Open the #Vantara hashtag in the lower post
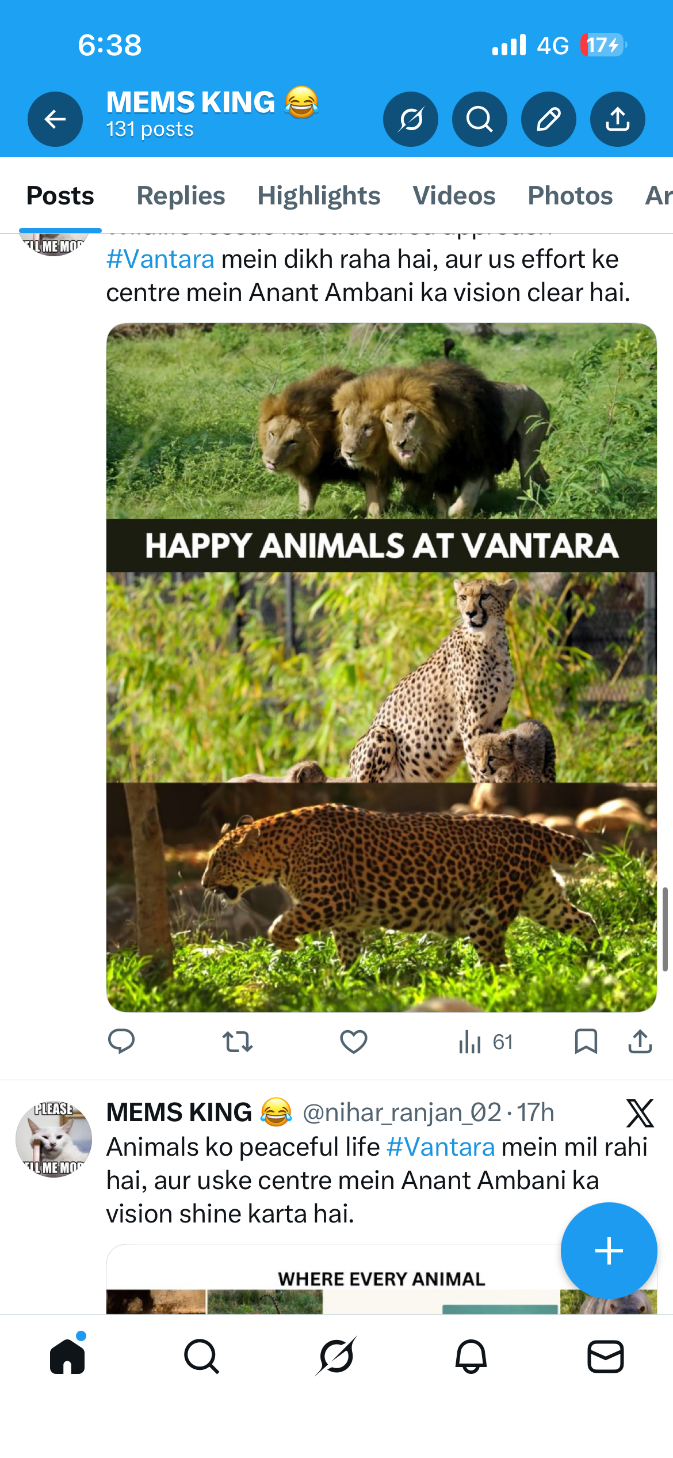The image size is (673, 1458). [441, 1147]
